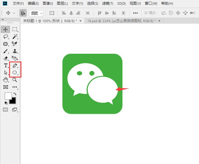Pick the Lasso tool
The image size is (199, 164).
(6, 37)
